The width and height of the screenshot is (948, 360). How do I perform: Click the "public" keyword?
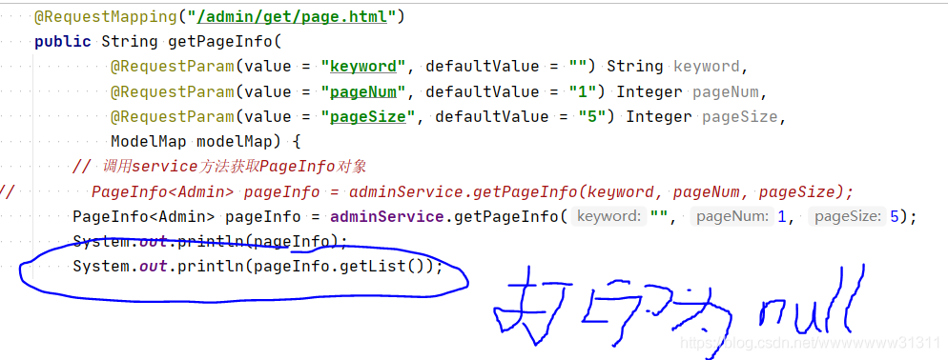(62, 42)
